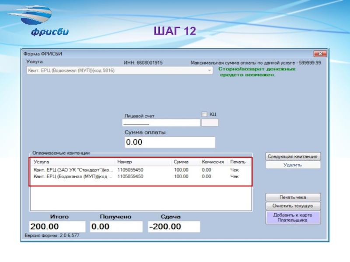Tick the КЦ checkbox
Viewport: 350px width, 262px height.
click(x=204, y=114)
